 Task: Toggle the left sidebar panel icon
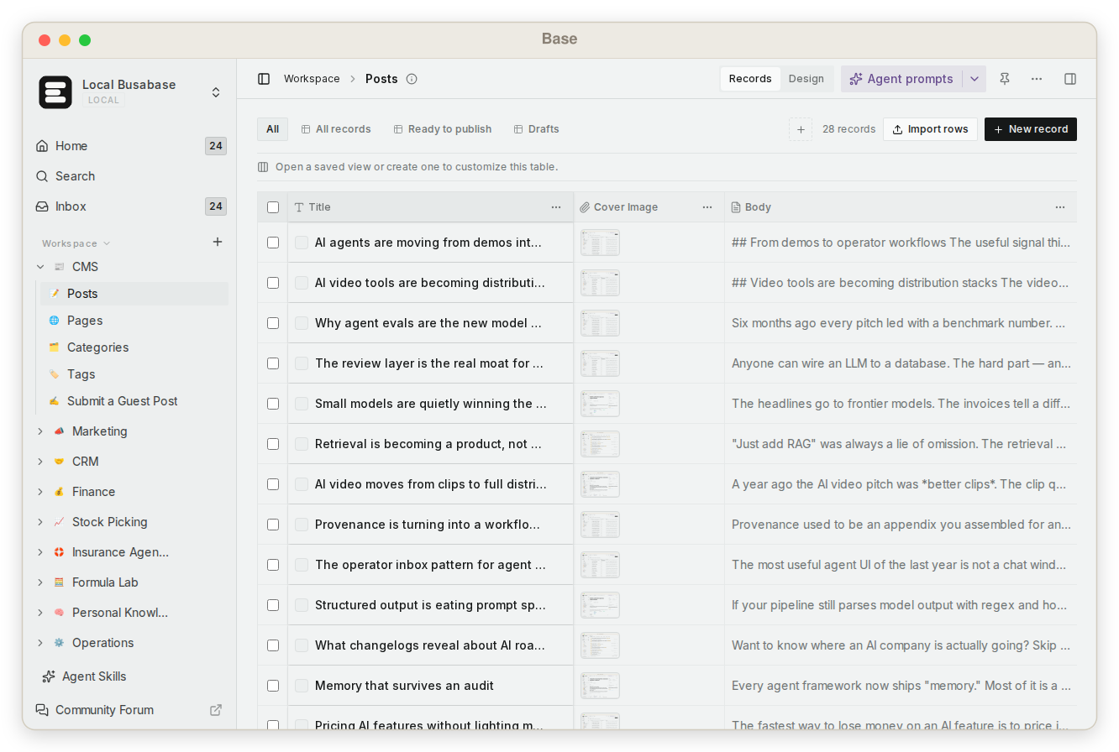point(264,79)
